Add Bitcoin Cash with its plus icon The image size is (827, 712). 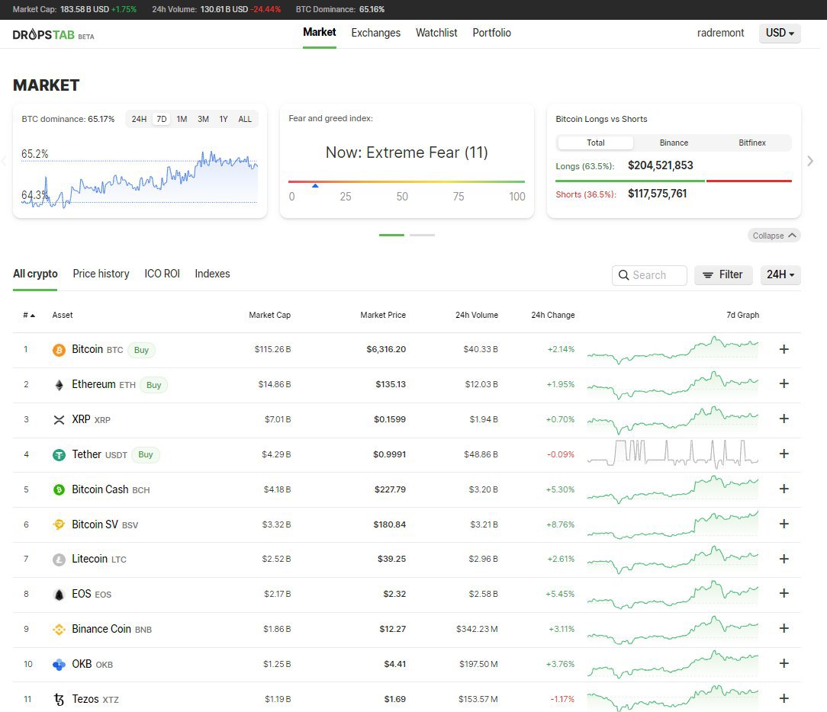point(784,489)
